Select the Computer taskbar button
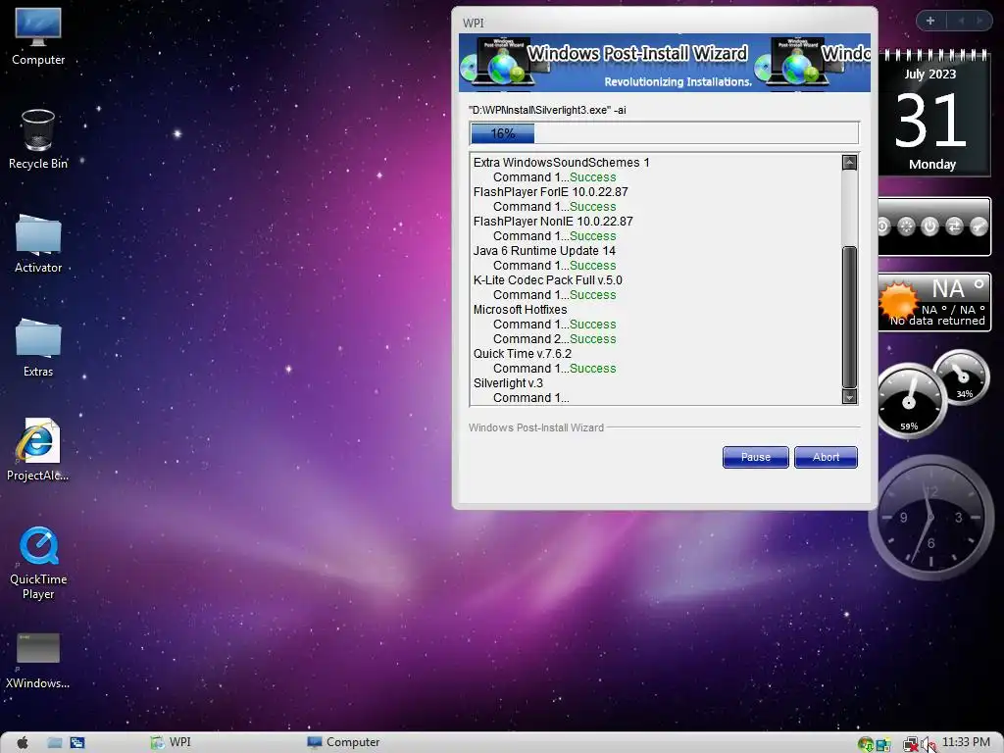This screenshot has height=753, width=1004. (x=343, y=742)
